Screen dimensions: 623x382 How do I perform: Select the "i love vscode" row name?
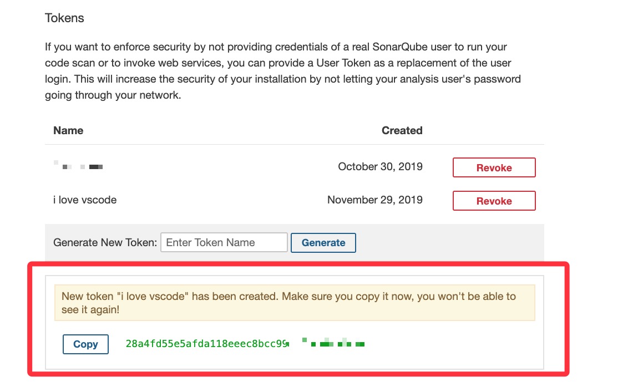[85, 200]
